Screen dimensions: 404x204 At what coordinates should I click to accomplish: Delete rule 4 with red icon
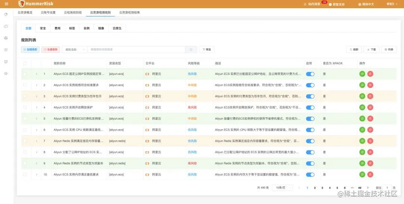370,107
